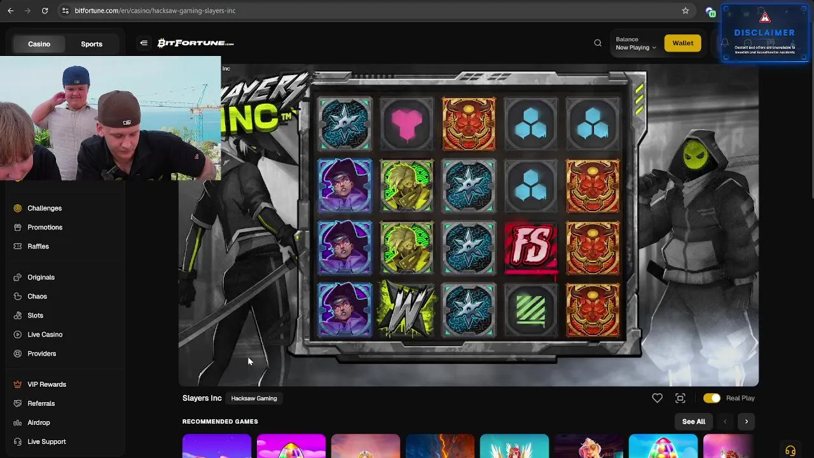This screenshot has width=814, height=458.
Task: Open Challenges in the sidebar
Action: (45, 208)
